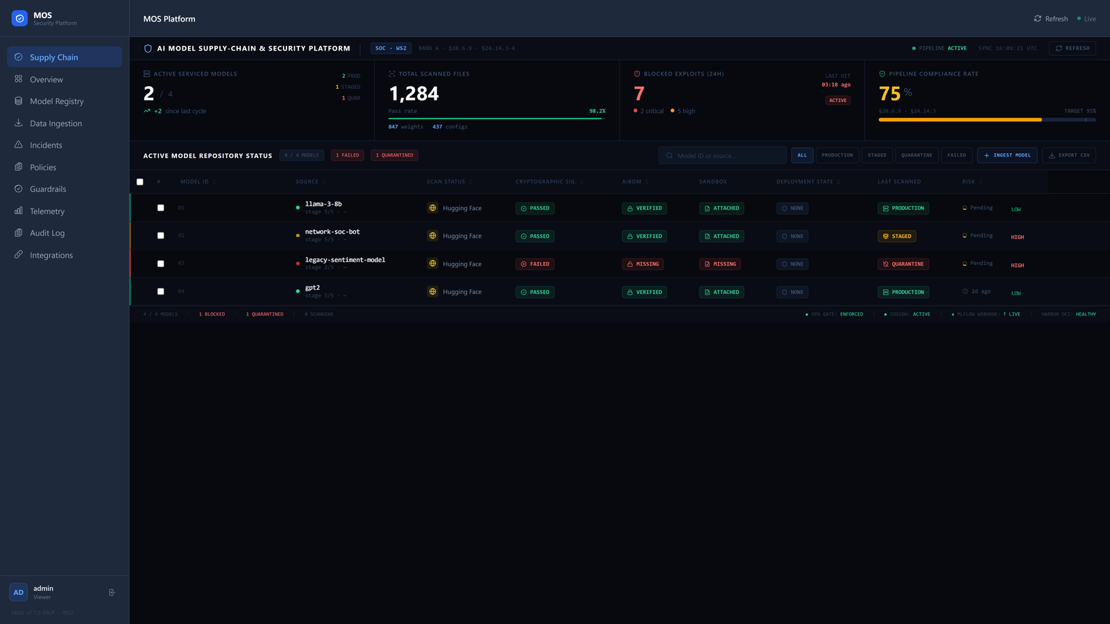Sort by the AIBOM column

635,182
